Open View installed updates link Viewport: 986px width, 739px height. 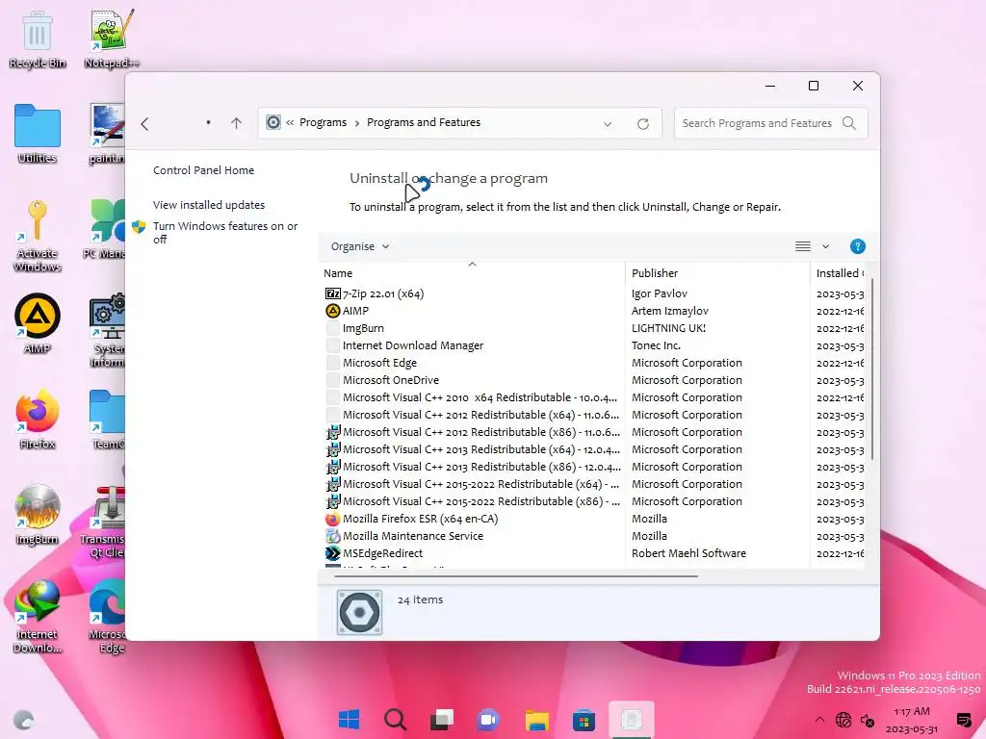209,205
